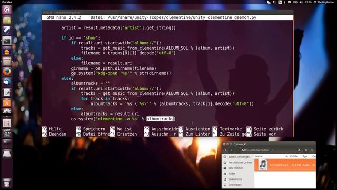337x190 pixels.
Task: Switch view mode using list icon in Files window
Action: 306,150
